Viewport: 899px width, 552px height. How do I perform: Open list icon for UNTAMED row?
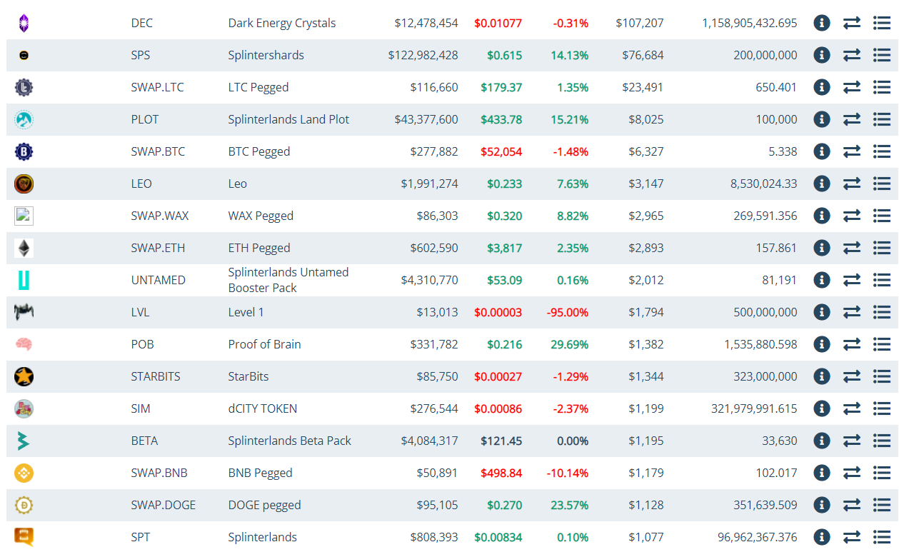tap(882, 280)
